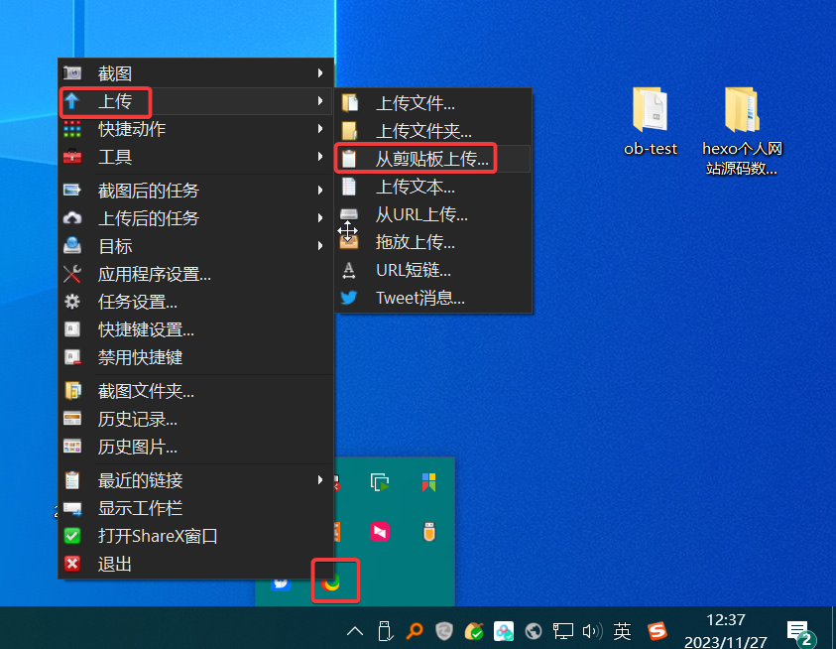Click the drive icon beside 从URL上传
Image resolution: width=836 pixels, height=649 pixels.
349,214
